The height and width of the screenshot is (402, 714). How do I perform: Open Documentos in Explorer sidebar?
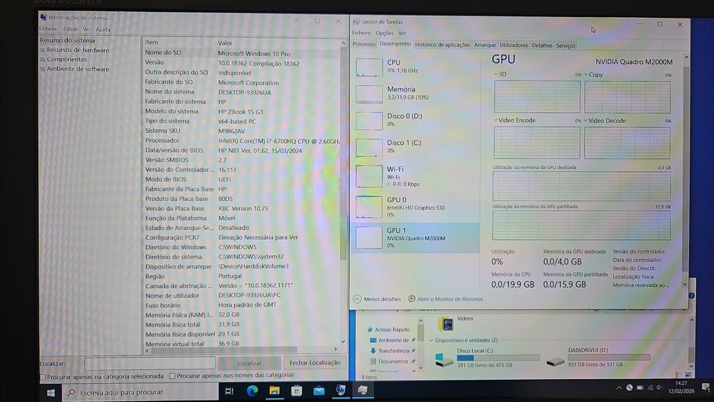(x=393, y=361)
